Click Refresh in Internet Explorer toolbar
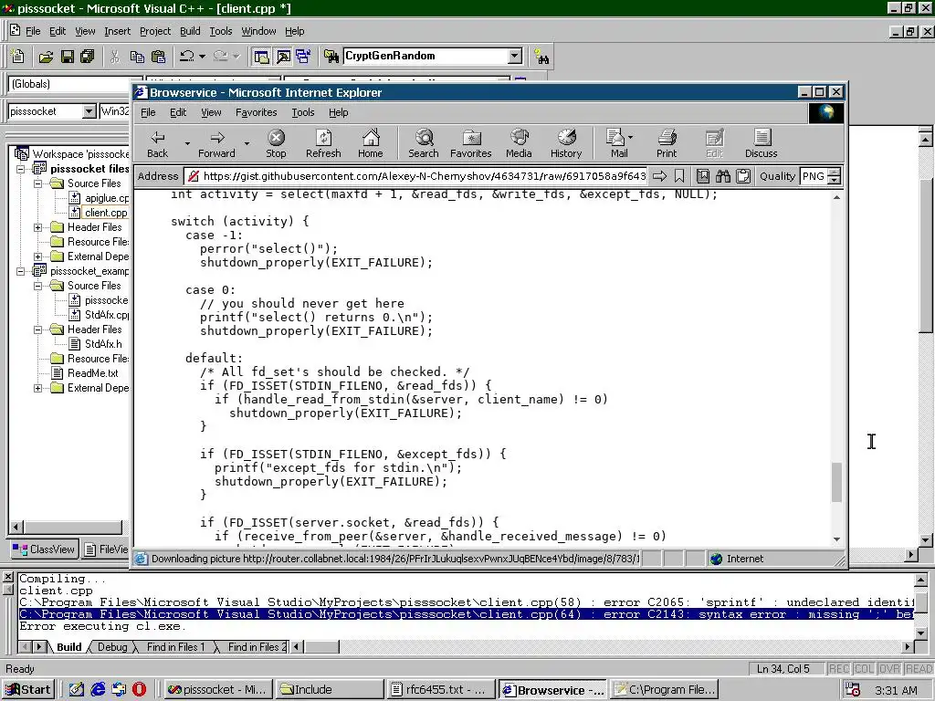The width and height of the screenshot is (935, 701). [323, 143]
